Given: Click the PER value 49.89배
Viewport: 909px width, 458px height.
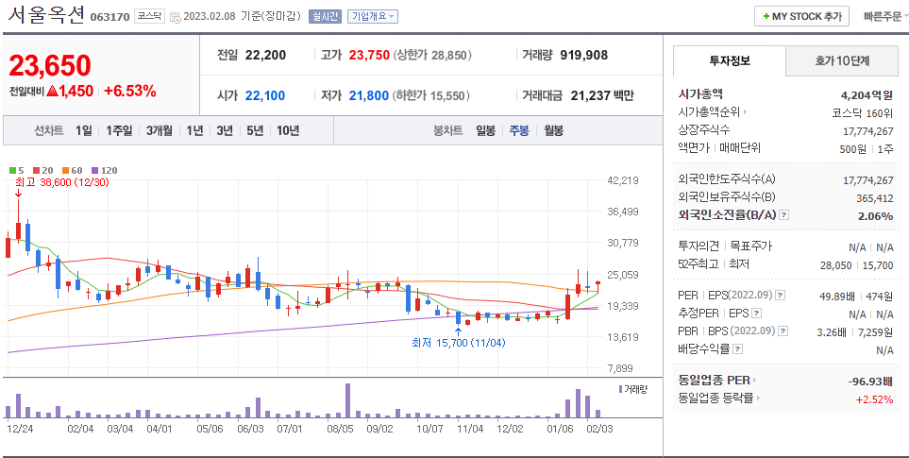Looking at the screenshot, I should 837,297.
